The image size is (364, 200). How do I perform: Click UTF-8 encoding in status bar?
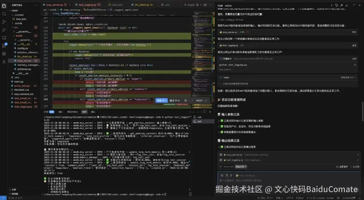point(290,198)
